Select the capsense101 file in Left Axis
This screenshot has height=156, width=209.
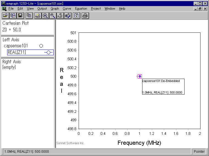16,46
